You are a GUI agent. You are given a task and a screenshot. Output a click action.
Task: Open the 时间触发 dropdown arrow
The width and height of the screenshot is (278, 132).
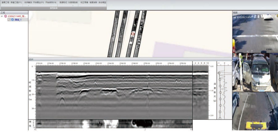point(28,5)
